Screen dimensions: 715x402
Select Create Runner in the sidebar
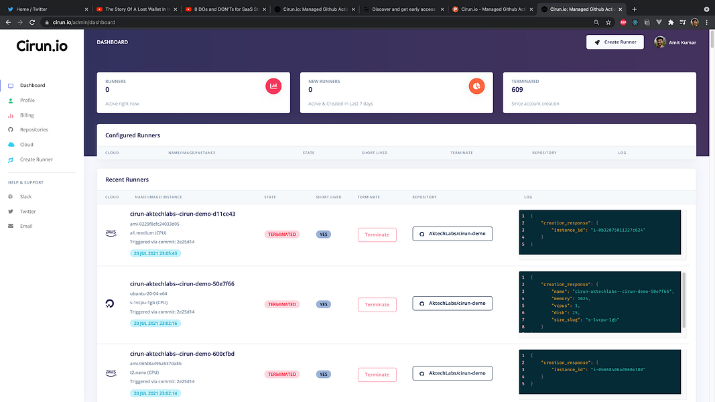pyautogui.click(x=36, y=159)
